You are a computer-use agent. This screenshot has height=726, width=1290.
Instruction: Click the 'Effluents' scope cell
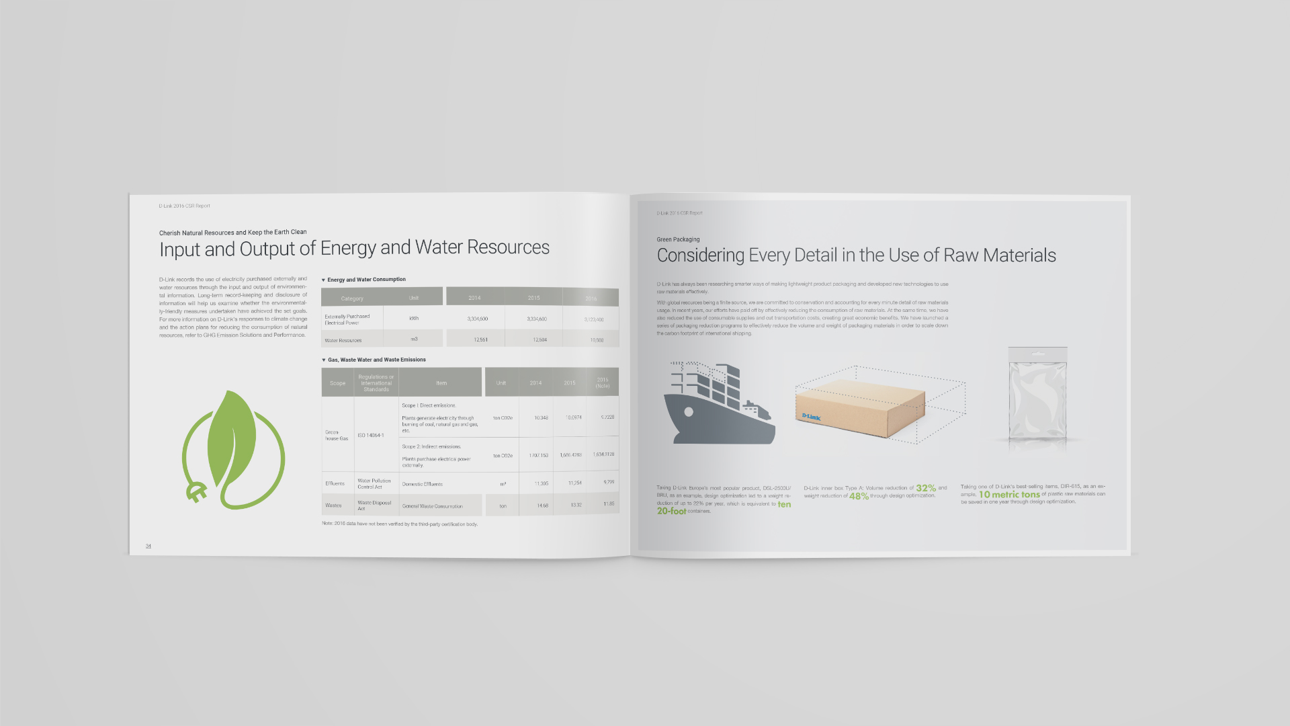(x=335, y=483)
